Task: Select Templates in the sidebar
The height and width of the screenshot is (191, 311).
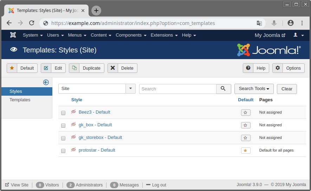Action: click(x=20, y=100)
